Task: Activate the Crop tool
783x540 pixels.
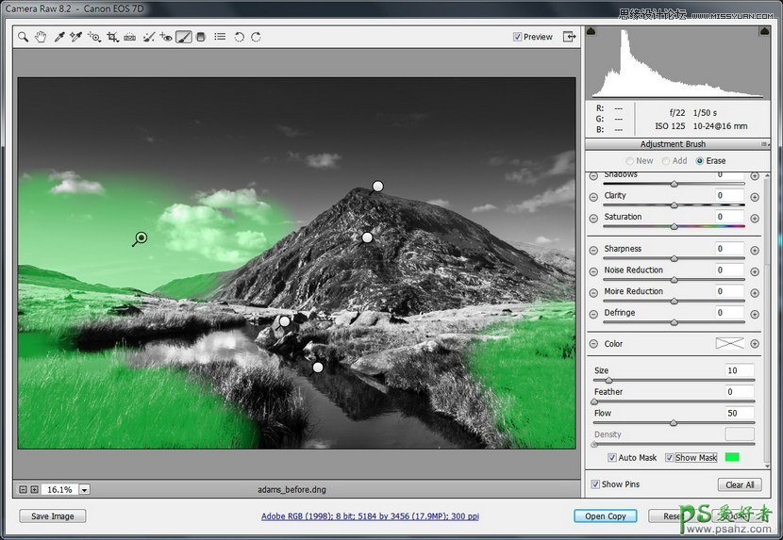Action: 112,38
